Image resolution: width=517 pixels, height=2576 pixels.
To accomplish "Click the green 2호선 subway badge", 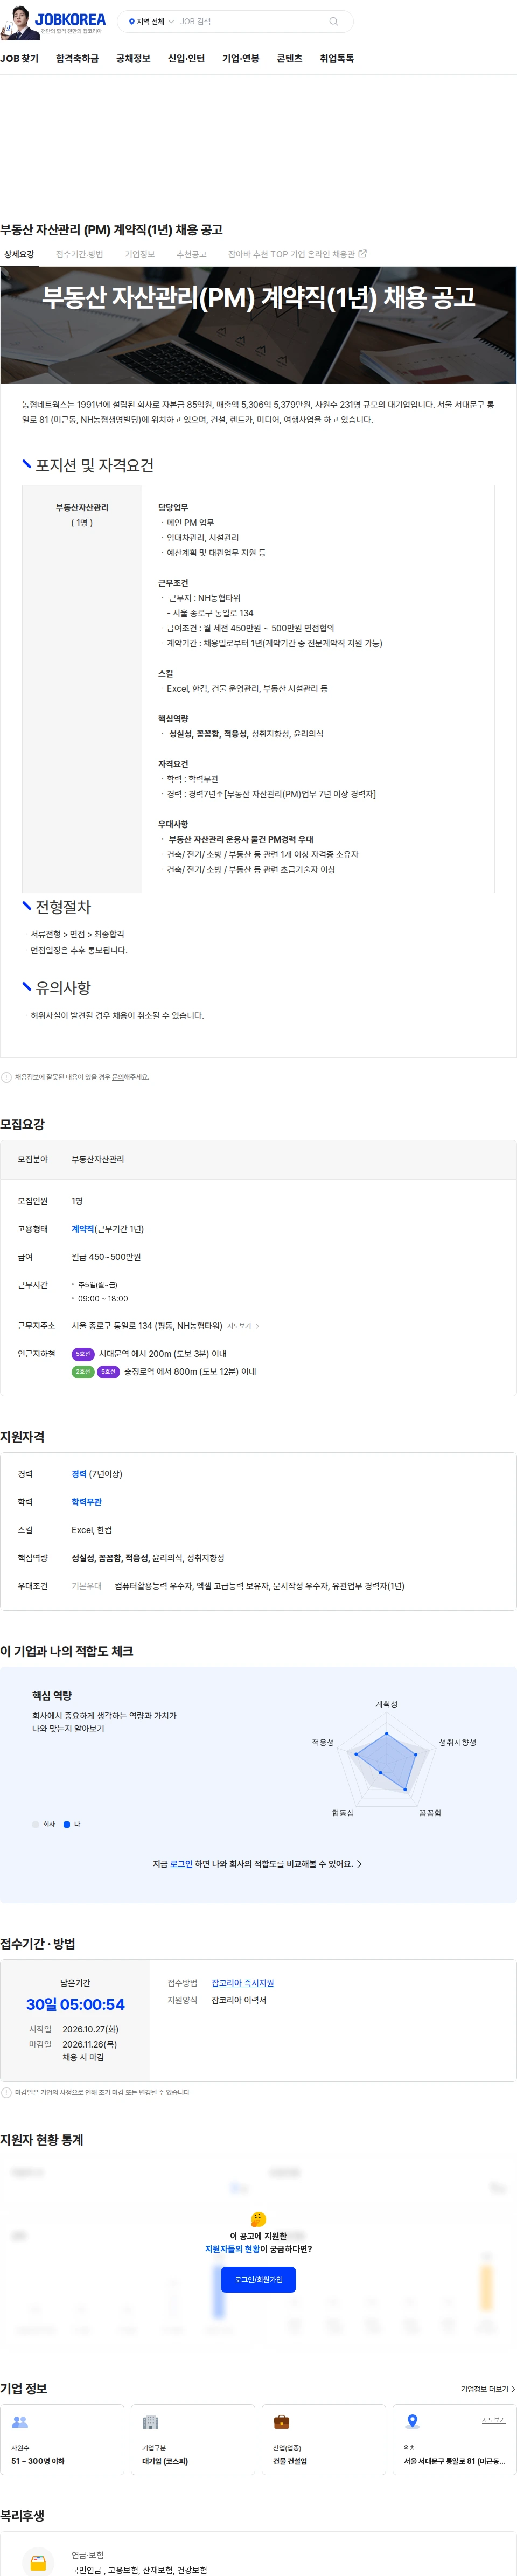I will (83, 1372).
